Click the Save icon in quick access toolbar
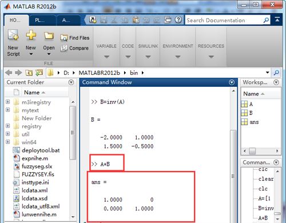Screen dimensions: 286x223 pyautogui.click(x=104, y=20)
